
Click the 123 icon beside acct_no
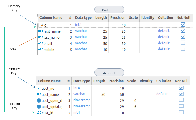point(39,88)
